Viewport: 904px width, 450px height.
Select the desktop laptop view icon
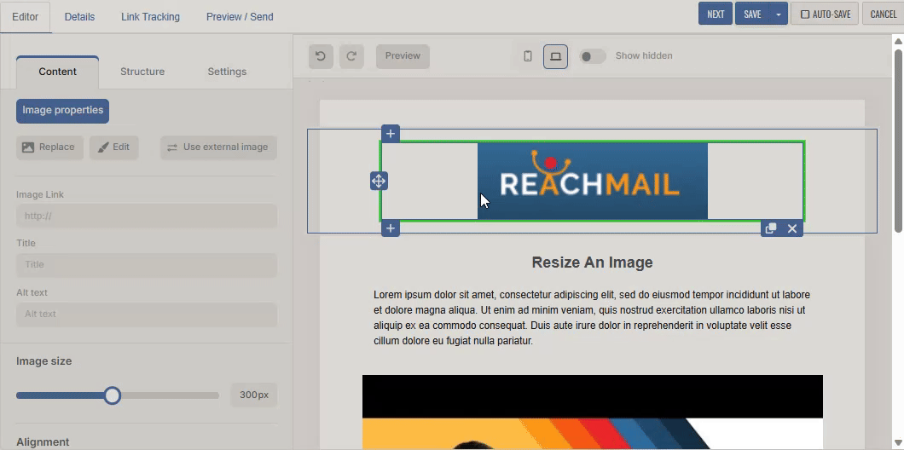(555, 56)
